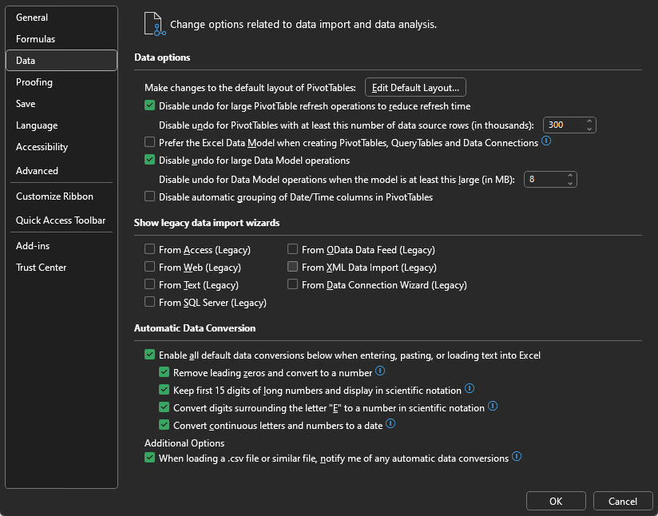Screen dimensions: 658x516
Task: Click the Automatic Data Conversion heading
Action: (x=195, y=328)
